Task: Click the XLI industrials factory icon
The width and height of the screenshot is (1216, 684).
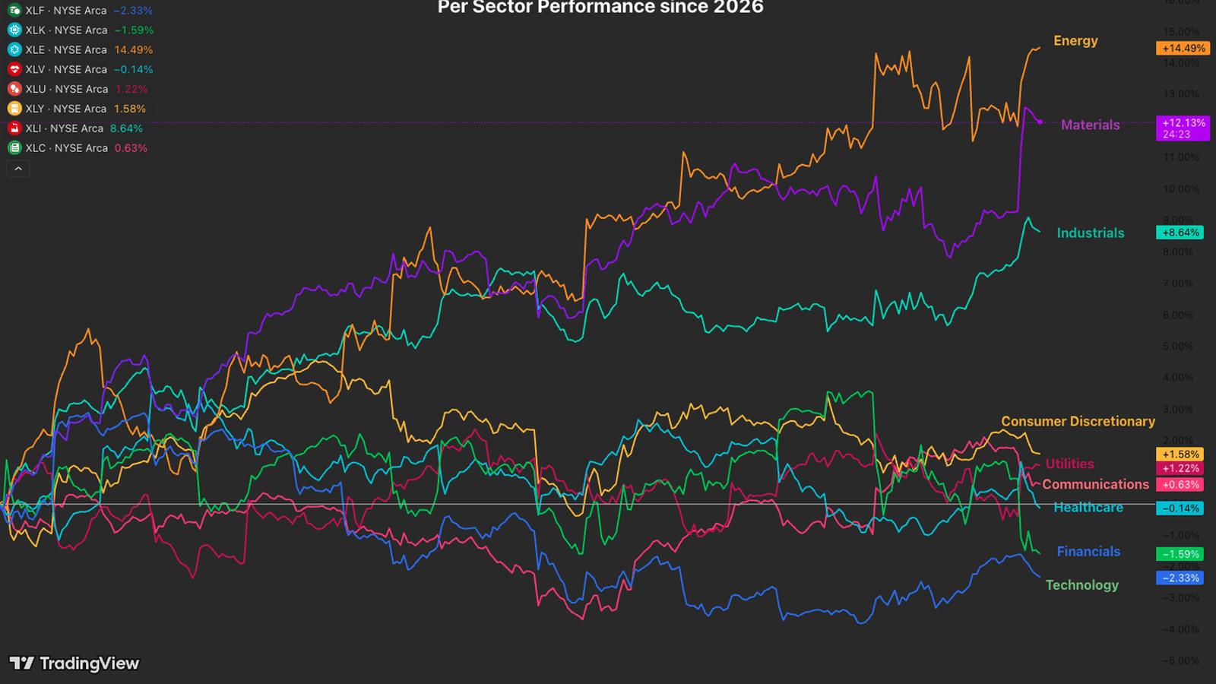Action: [x=14, y=128]
